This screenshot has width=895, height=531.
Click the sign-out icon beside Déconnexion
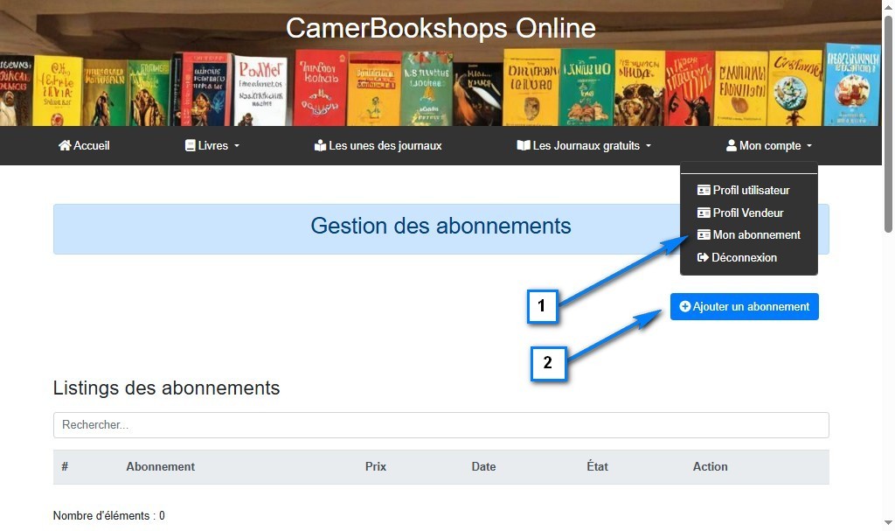tap(704, 257)
